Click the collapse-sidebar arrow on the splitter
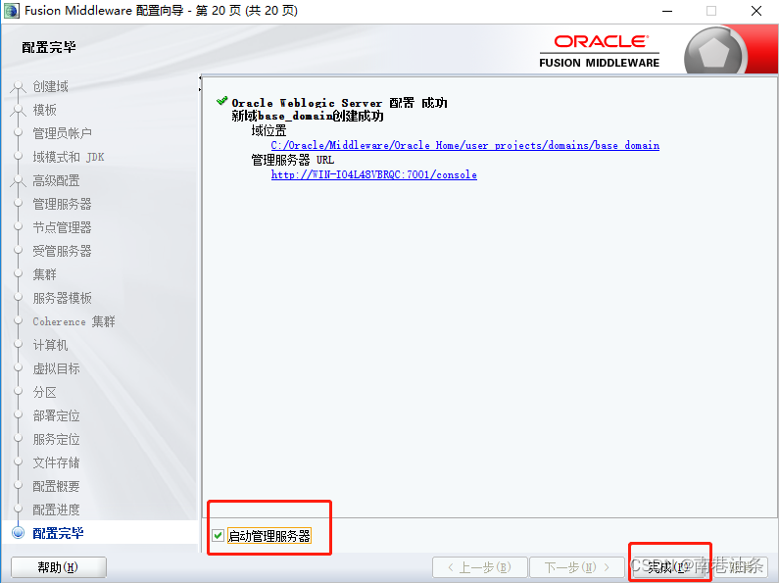779x583 pixels. (200, 78)
